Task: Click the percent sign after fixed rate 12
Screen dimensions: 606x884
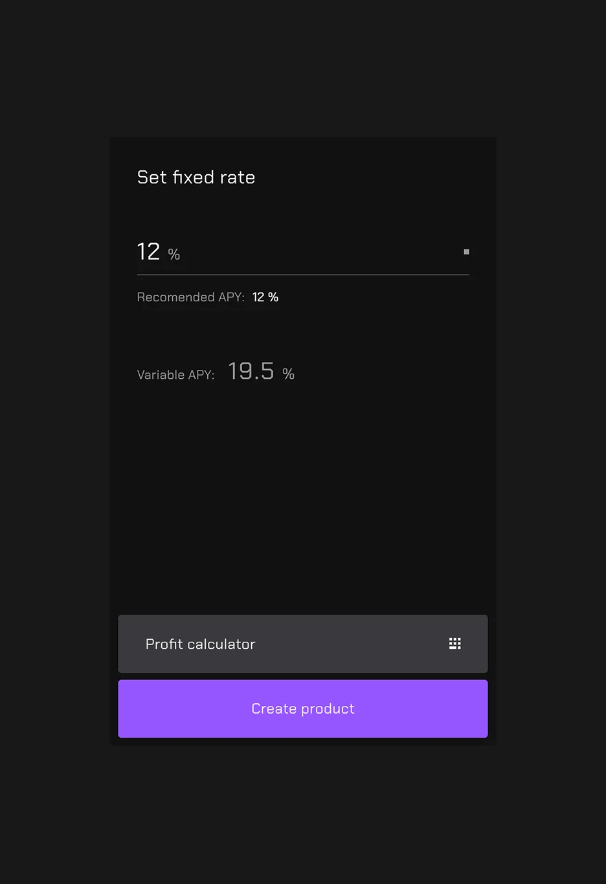Action: 174,254
